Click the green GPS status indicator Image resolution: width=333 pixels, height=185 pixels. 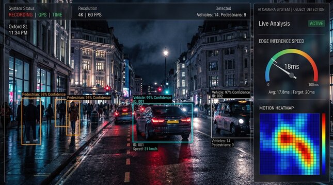click(x=42, y=15)
